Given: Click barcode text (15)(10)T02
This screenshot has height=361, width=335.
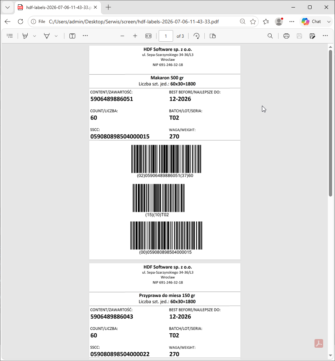Looking at the screenshot, I should (x=157, y=215).
